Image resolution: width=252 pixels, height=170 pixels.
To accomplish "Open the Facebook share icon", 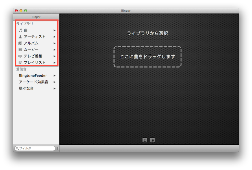I will coord(152,140).
